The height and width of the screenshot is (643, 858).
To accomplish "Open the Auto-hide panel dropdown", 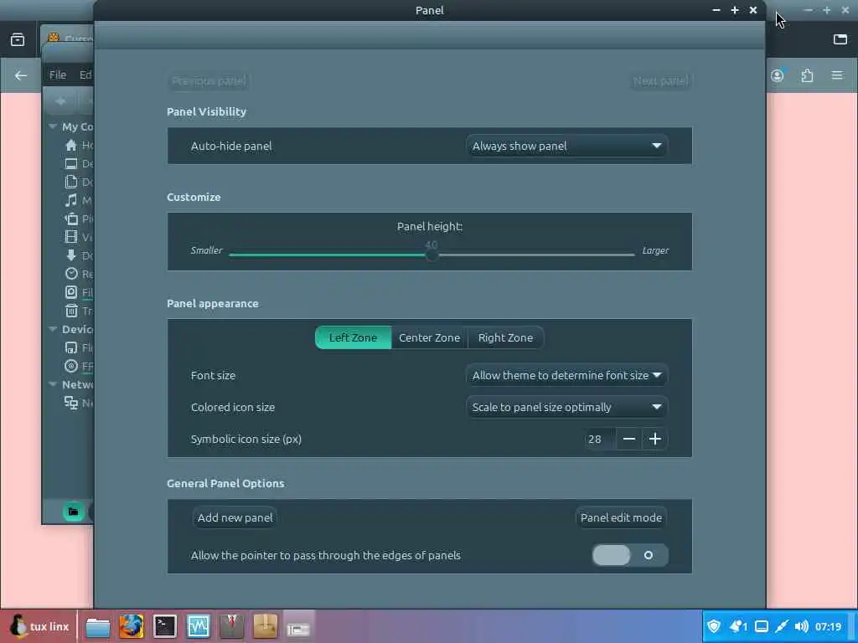I will click(566, 146).
